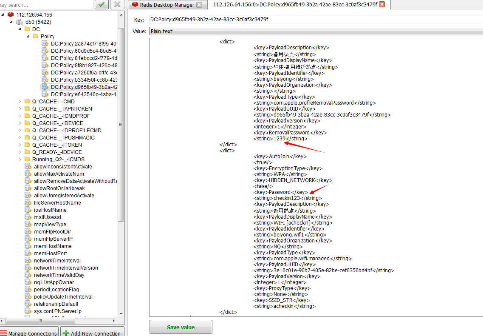Confirm key search with green checkmark button
Image resolution: width=483 pixels, height=336 pixels.
(x=102, y=4)
